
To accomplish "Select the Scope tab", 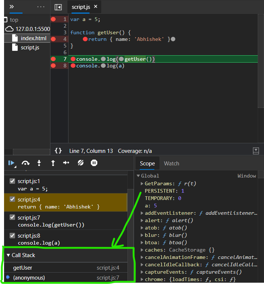I will (x=147, y=164).
